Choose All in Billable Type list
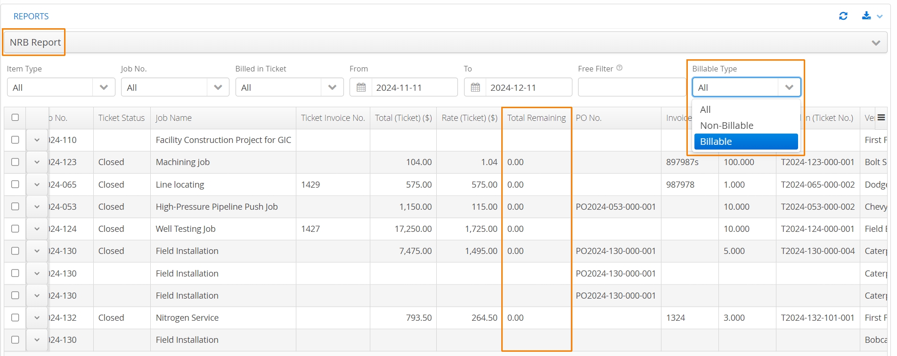Screen dimensions: 897x356 (746, 110)
